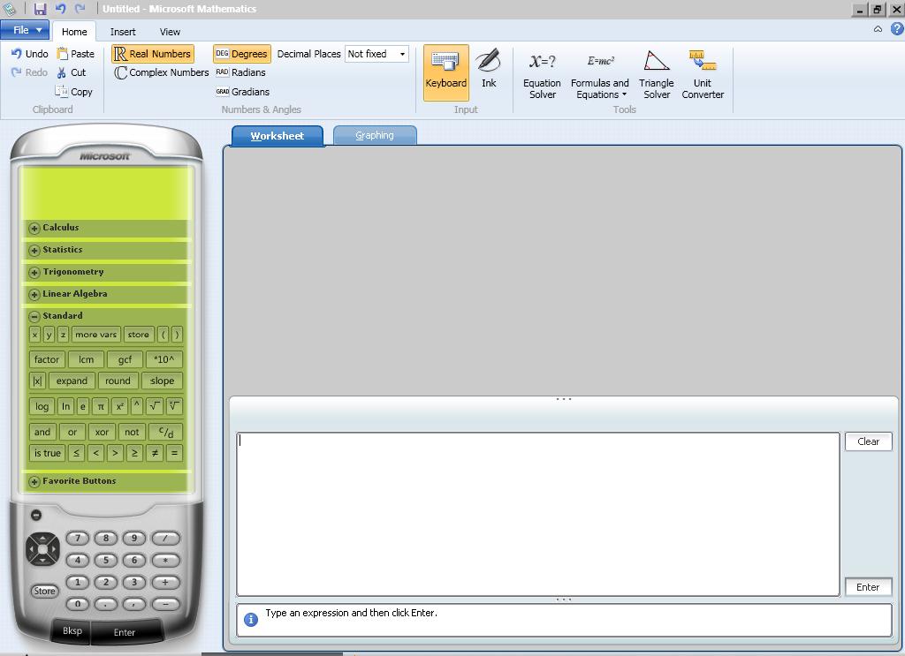Screen dimensions: 905x656
Task: Click the factor calculator button
Action: point(47,359)
